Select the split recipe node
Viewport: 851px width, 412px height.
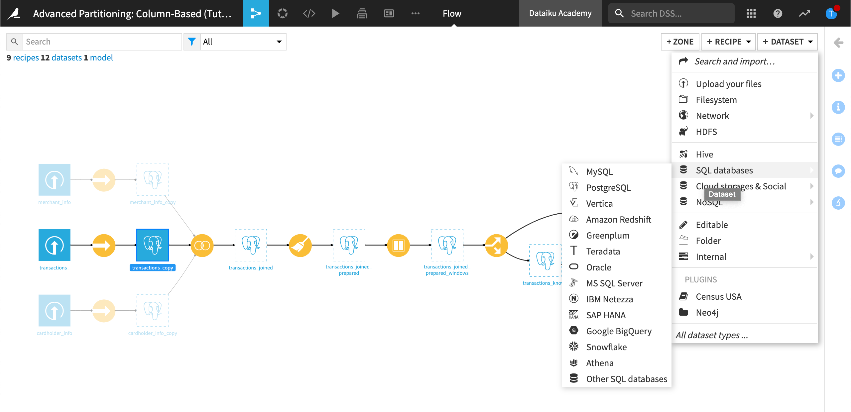496,246
